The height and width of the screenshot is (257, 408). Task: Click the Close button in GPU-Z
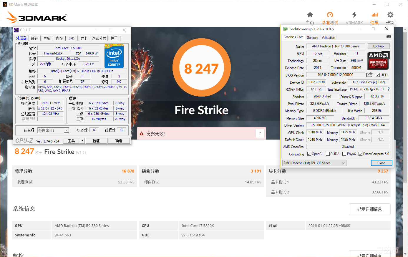pos(381,163)
